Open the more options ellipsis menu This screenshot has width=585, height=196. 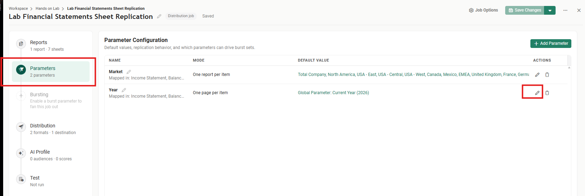point(565,10)
